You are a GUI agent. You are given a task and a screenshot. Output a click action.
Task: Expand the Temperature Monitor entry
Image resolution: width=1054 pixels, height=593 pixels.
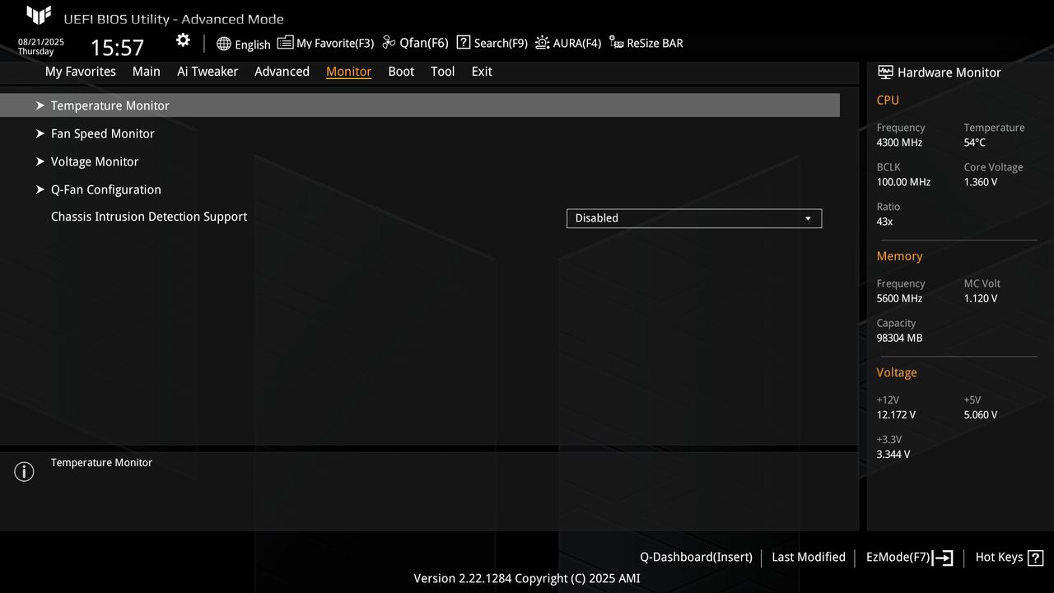click(x=110, y=105)
